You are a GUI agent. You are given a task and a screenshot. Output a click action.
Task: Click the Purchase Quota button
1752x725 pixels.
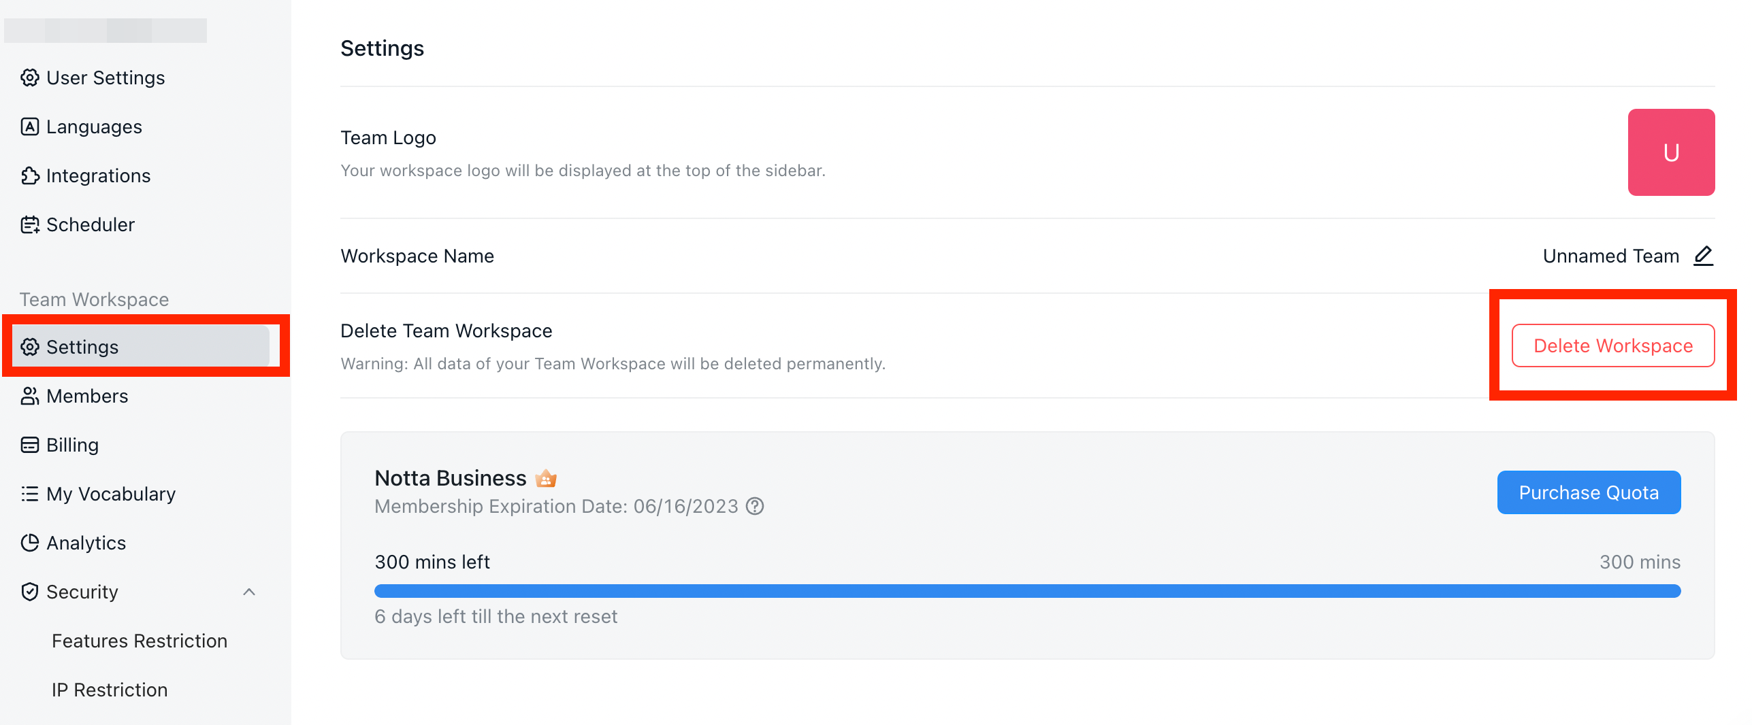(x=1589, y=492)
